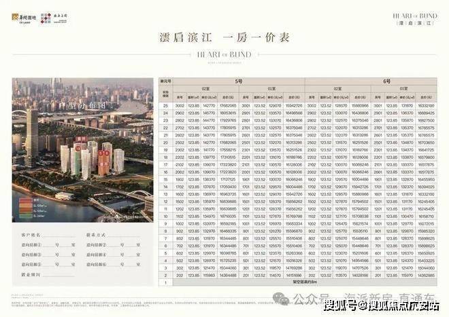Click the gold logo in the top-left corner
The image size is (449, 317).
click(15, 17)
